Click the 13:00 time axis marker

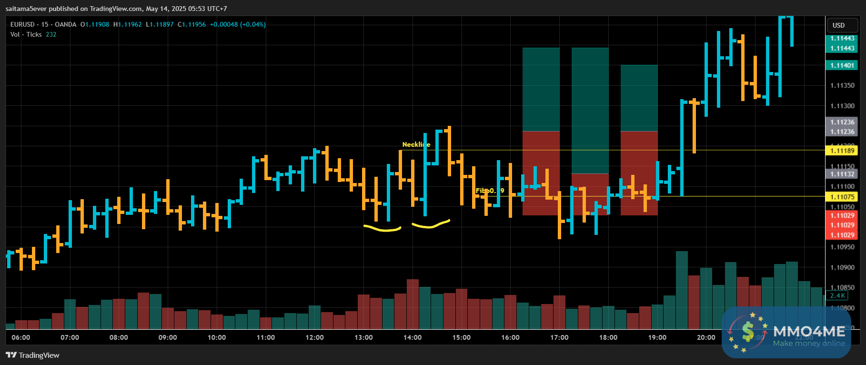[363, 337]
